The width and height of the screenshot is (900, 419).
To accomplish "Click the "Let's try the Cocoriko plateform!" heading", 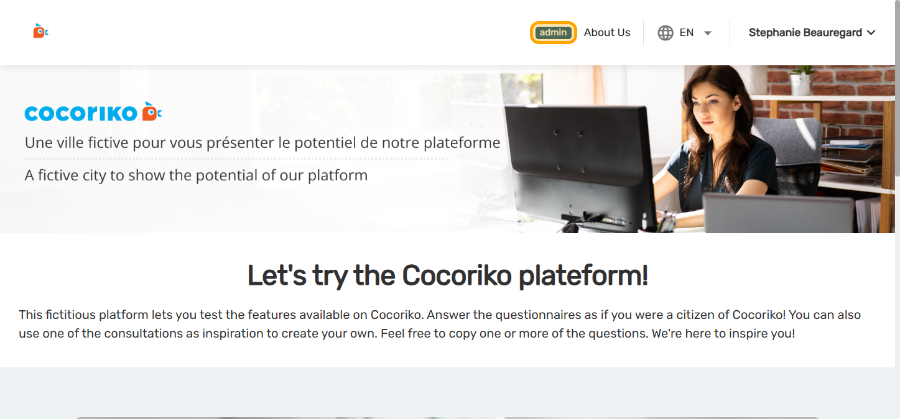I will (x=448, y=275).
